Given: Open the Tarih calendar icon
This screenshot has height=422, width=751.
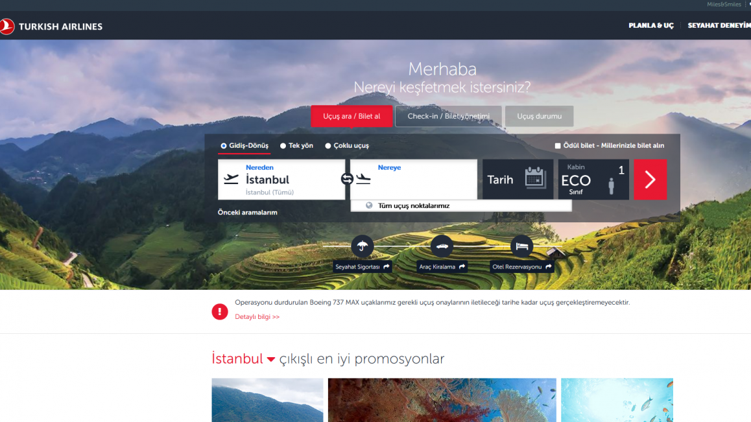Looking at the screenshot, I should [535, 178].
